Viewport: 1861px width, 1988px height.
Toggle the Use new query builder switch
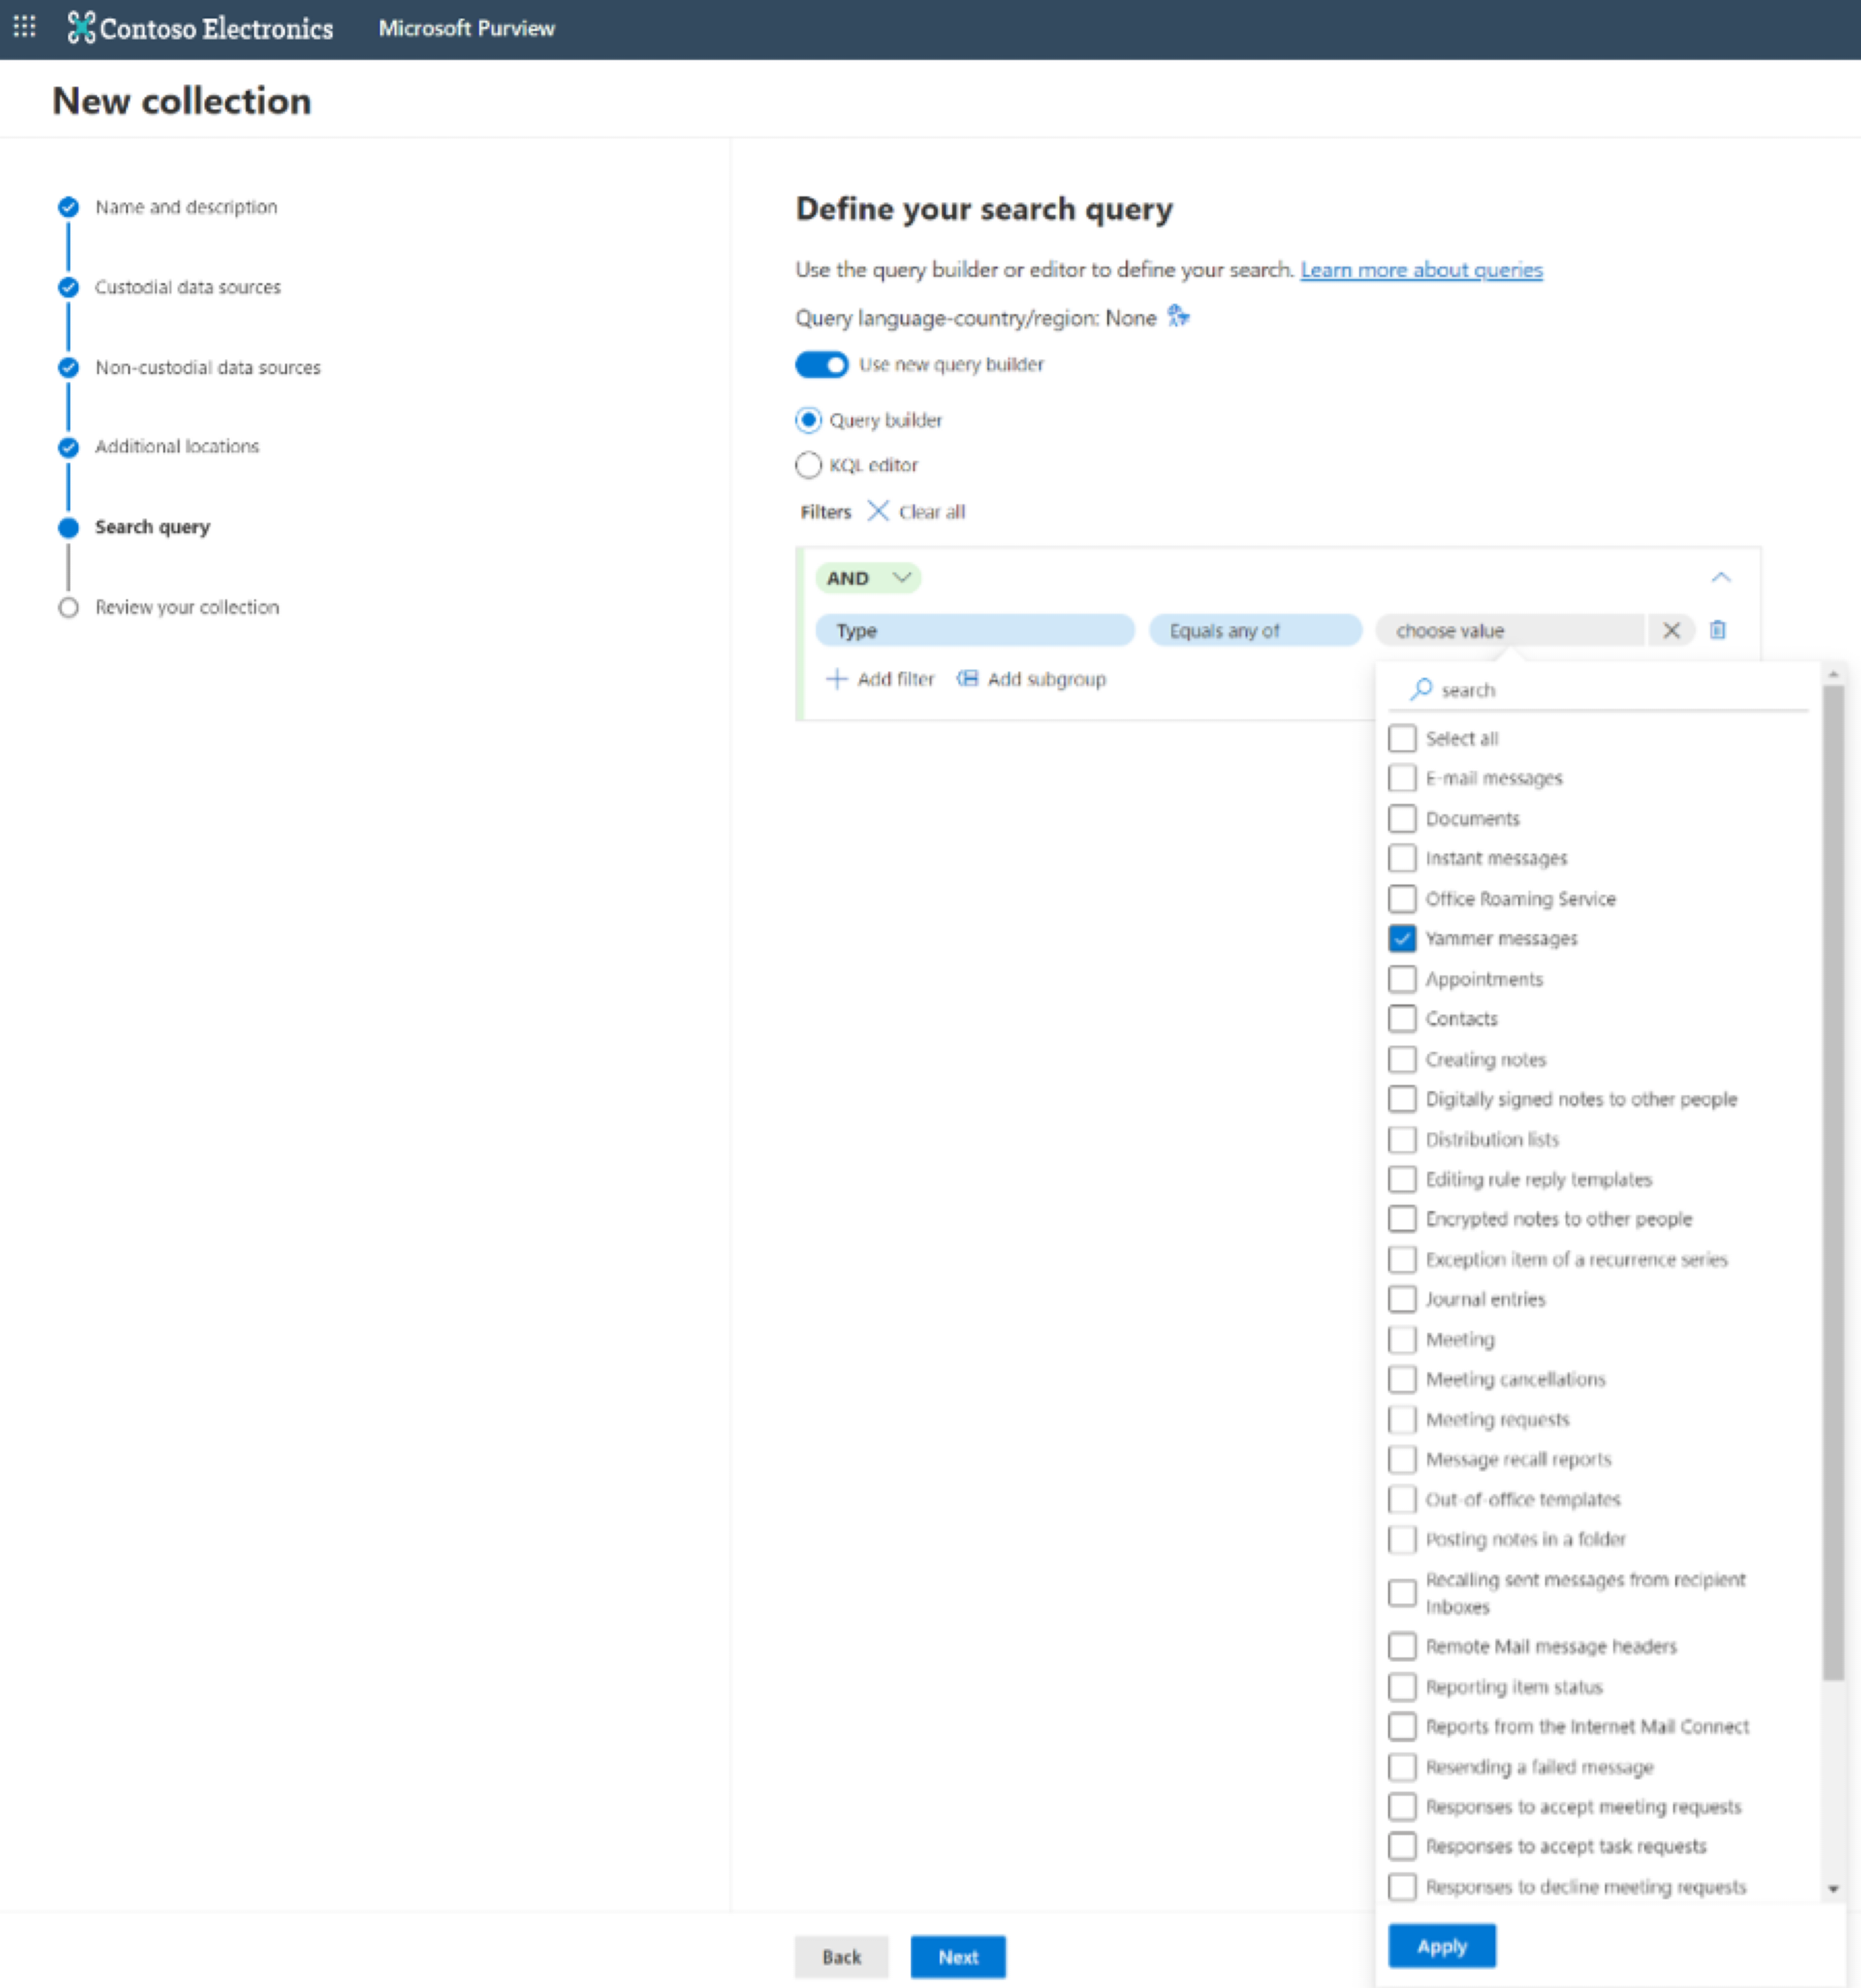coord(819,364)
